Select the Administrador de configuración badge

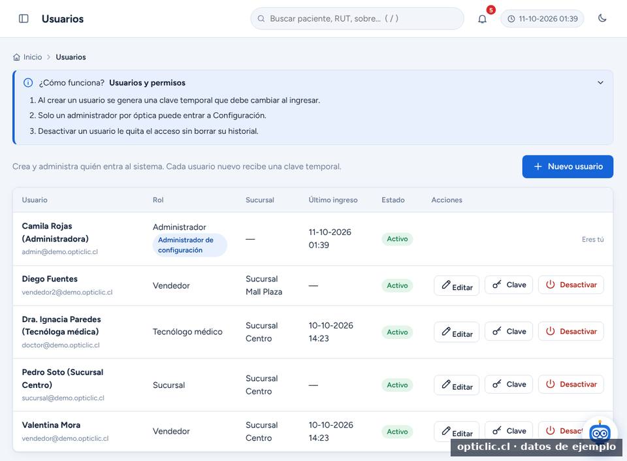click(189, 245)
